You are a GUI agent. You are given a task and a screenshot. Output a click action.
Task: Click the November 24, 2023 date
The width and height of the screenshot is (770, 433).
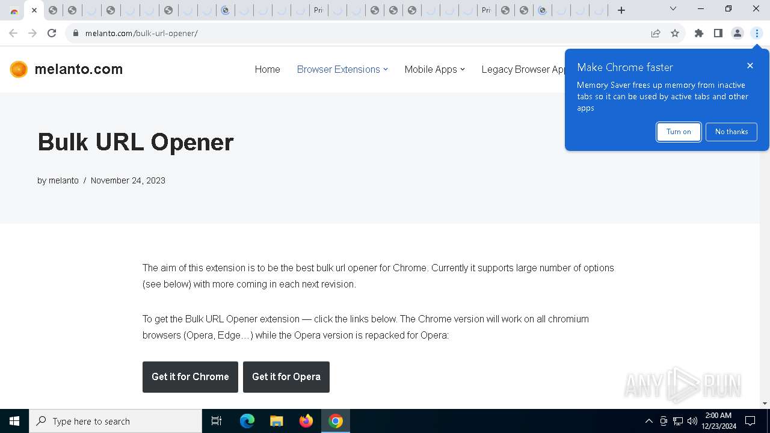coord(128,180)
